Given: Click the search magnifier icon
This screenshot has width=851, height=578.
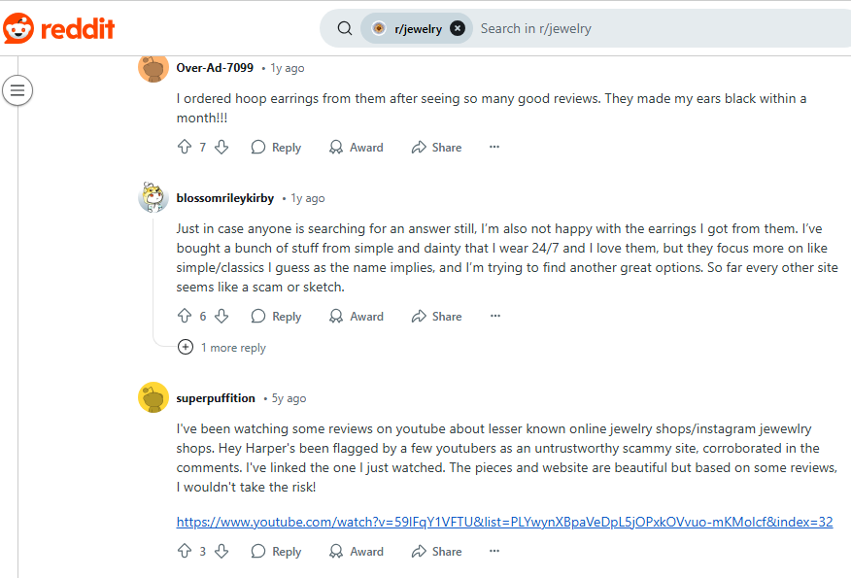Looking at the screenshot, I should 345,28.
